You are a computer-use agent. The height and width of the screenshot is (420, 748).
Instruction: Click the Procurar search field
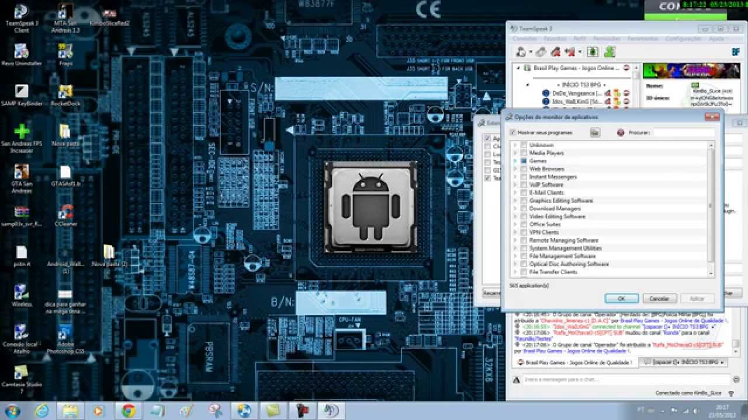(x=684, y=132)
